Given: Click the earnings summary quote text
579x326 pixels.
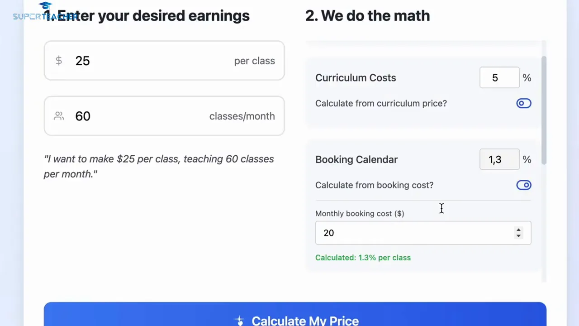Looking at the screenshot, I should pos(158,166).
